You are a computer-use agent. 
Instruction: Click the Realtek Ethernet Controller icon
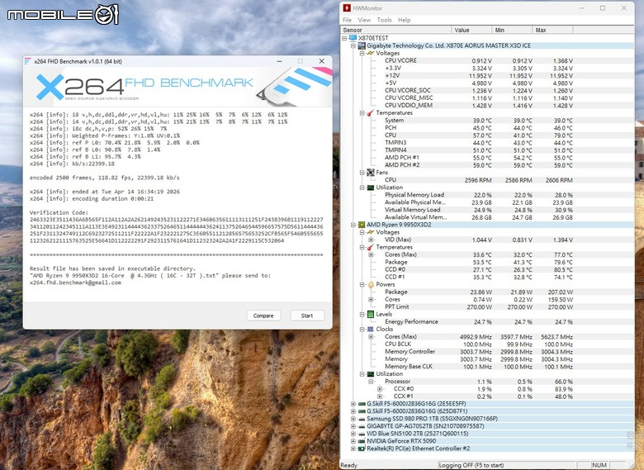pyautogui.click(x=362, y=449)
